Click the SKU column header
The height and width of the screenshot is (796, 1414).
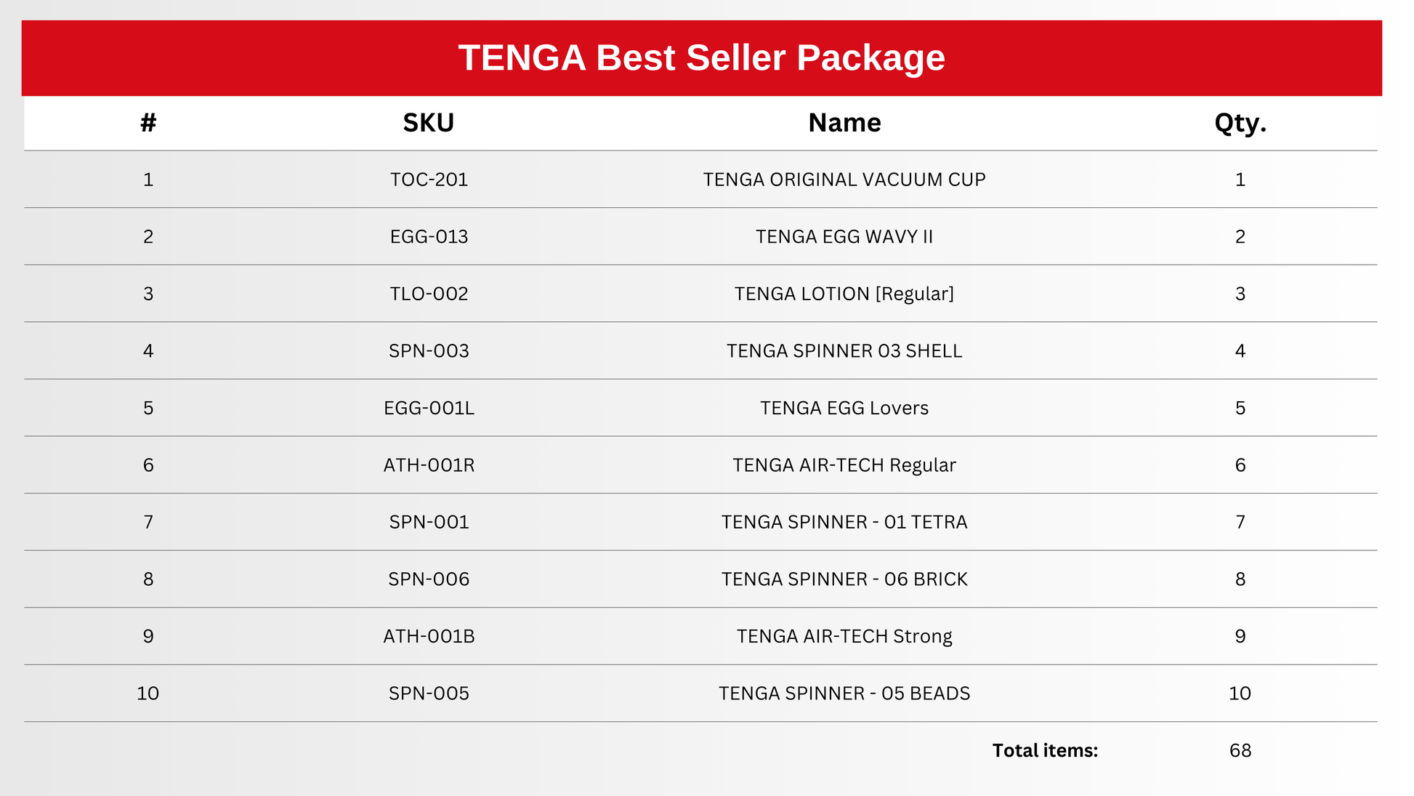click(429, 123)
